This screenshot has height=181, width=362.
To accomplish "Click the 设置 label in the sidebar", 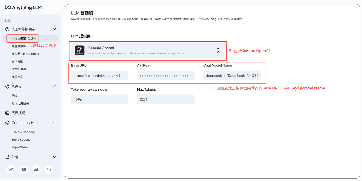I will point(7,20).
